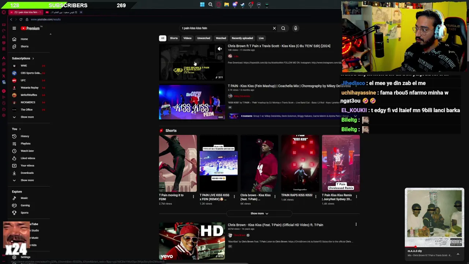Clear the search box with X

coord(274,28)
